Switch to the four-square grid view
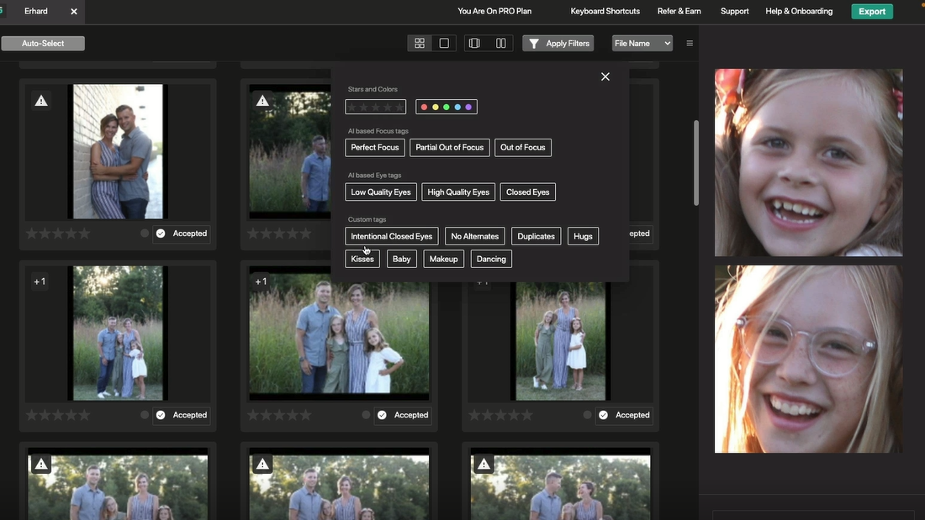The height and width of the screenshot is (520, 925). coord(420,43)
